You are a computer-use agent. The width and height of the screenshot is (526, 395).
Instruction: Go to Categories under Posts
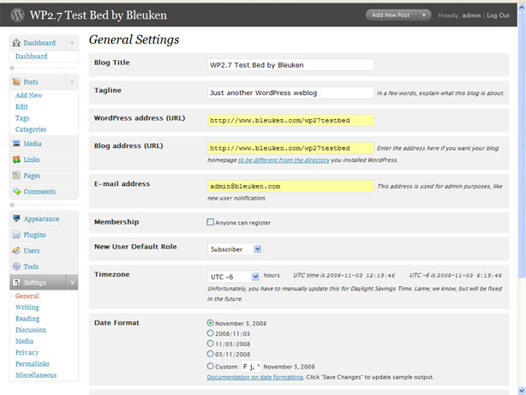[x=31, y=129]
